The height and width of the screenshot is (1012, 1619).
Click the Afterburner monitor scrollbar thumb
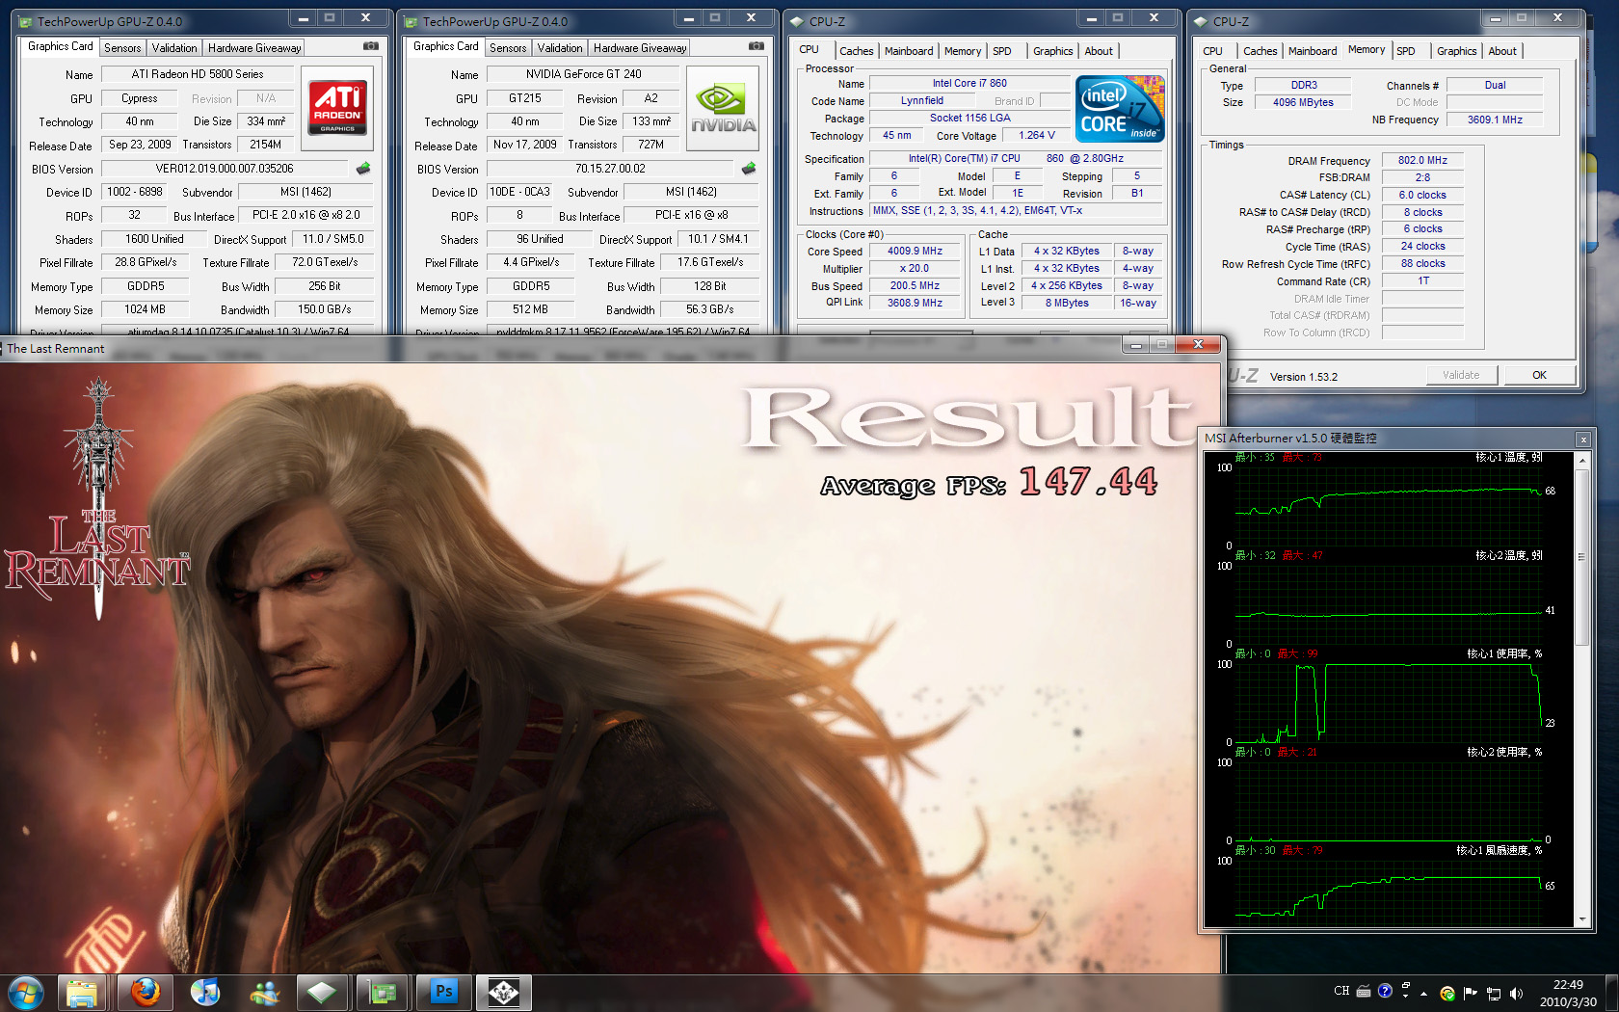coord(1581,557)
